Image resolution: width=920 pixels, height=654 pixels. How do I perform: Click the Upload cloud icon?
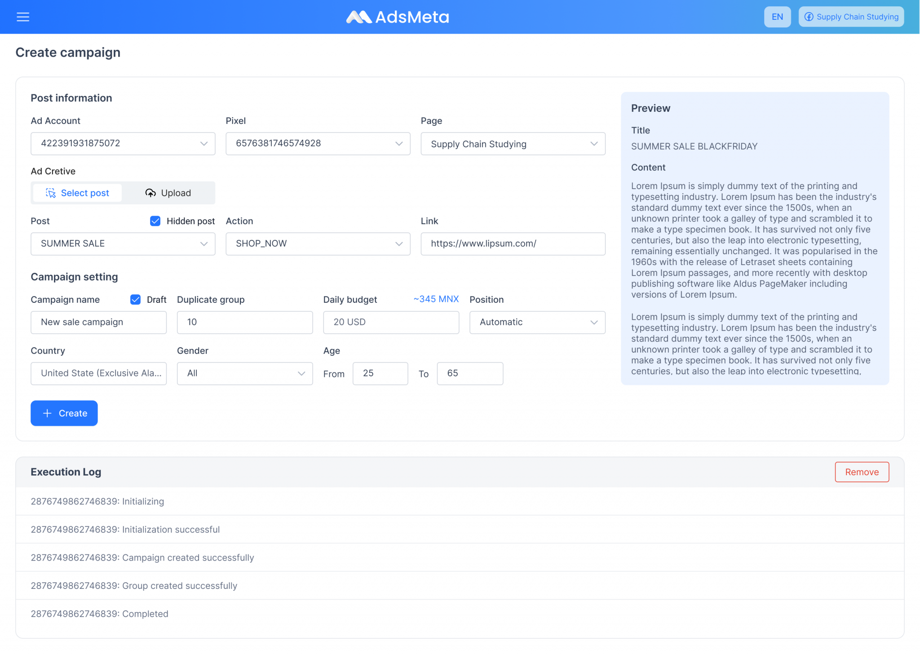click(x=150, y=193)
